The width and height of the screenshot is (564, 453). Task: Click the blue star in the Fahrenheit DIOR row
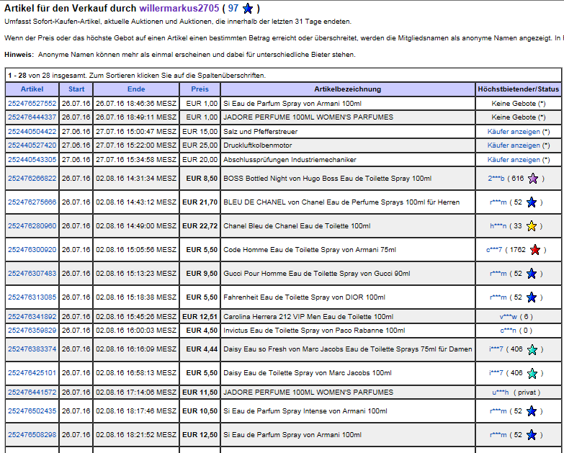click(532, 297)
